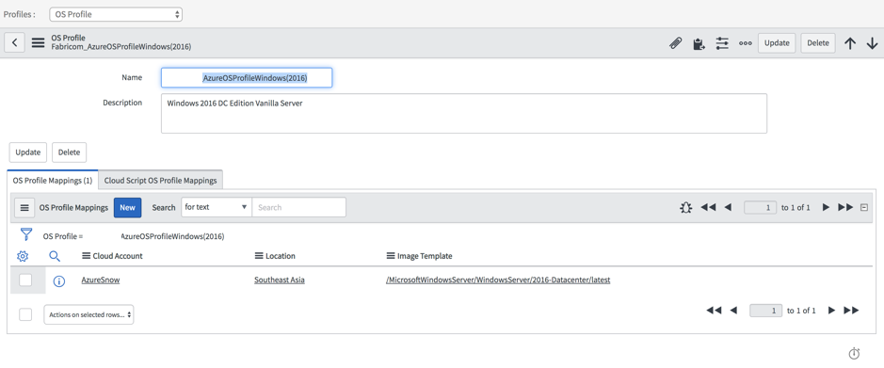Screen dimensions: 884x368
Task: Preview AzureSnow record info icon
Action: tap(58, 280)
